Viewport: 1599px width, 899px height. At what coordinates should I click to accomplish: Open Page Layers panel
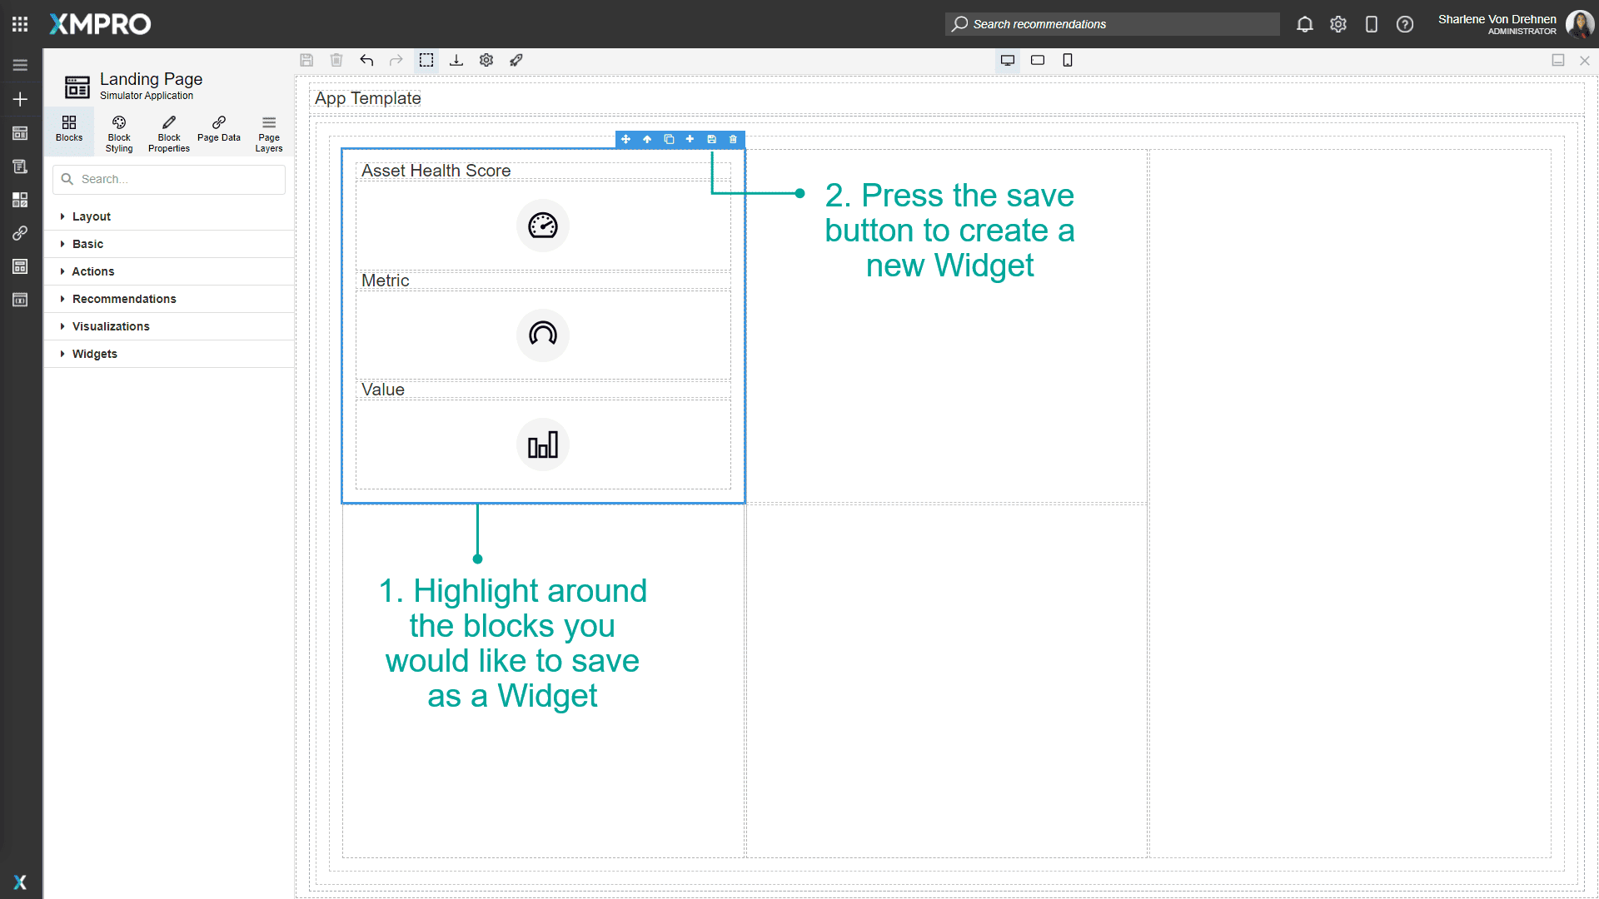pyautogui.click(x=268, y=132)
